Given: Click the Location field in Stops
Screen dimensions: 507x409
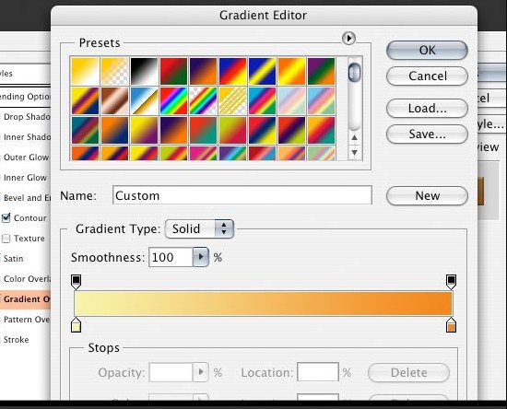Looking at the screenshot, I should tap(318, 372).
